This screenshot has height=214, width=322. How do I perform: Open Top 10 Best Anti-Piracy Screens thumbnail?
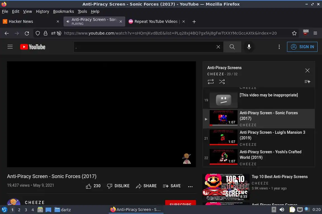pos(226,187)
